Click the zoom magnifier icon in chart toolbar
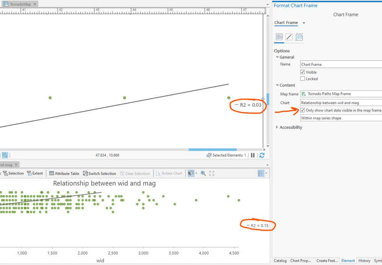Image resolution: width=382 pixels, height=265 pixels. coord(203,173)
